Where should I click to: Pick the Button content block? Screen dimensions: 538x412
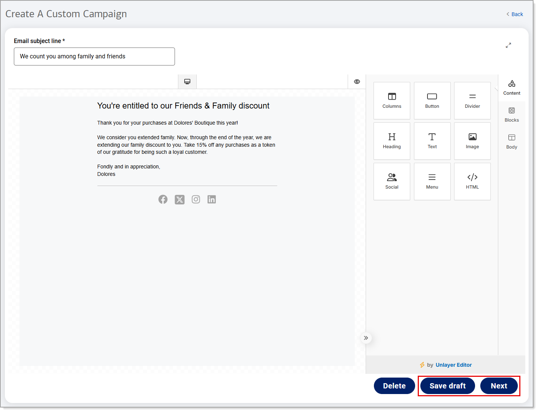tap(432, 101)
